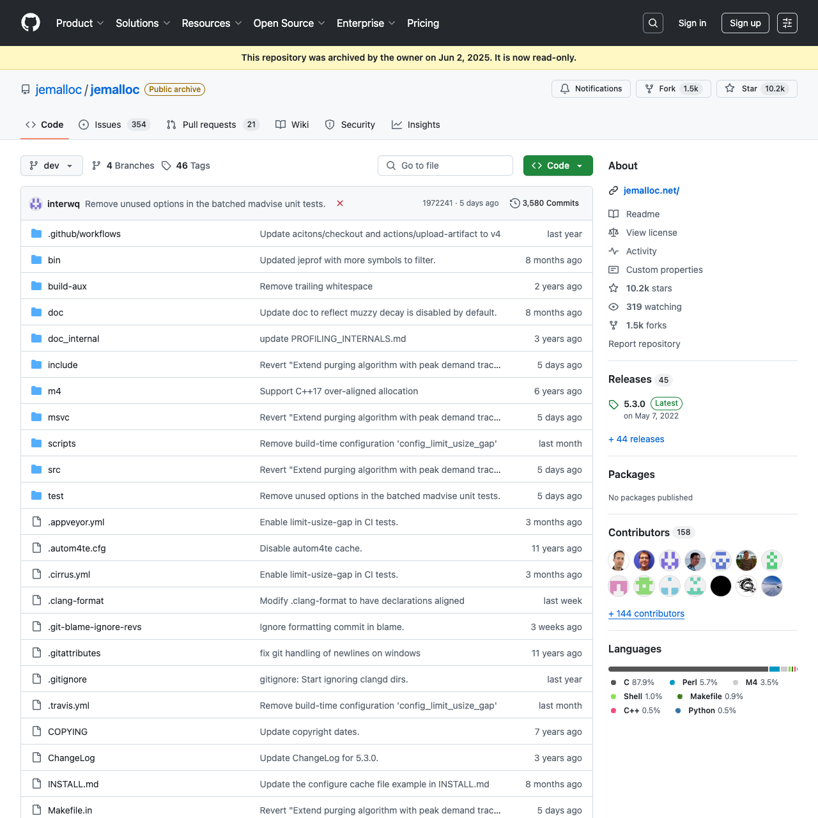818x818 pixels.
Task: Open the Pull requests tab
Action: click(x=213, y=125)
